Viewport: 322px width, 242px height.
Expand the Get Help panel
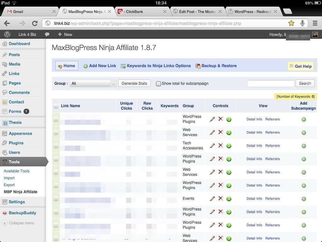coord(301,66)
